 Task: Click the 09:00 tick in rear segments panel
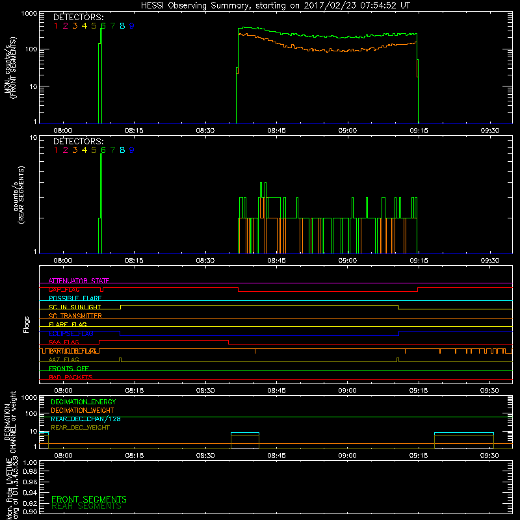coord(348,261)
